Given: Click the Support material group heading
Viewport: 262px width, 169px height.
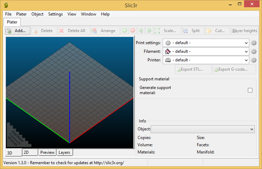Looking at the screenshot, I should click(x=154, y=79).
